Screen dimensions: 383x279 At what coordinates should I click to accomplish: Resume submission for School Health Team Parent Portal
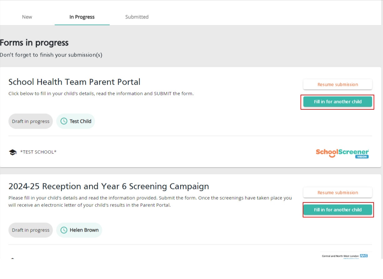click(337, 84)
